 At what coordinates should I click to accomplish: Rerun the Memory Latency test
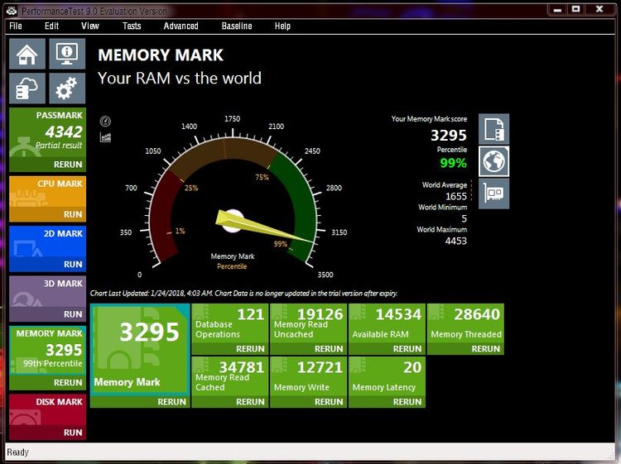coord(387,401)
